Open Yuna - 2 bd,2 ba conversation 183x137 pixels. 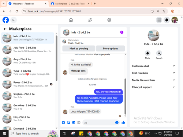27,73
